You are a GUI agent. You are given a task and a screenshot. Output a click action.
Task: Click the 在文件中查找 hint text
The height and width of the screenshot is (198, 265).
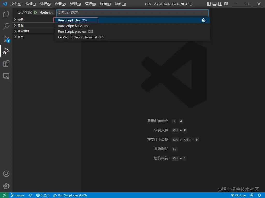[x=158, y=139]
